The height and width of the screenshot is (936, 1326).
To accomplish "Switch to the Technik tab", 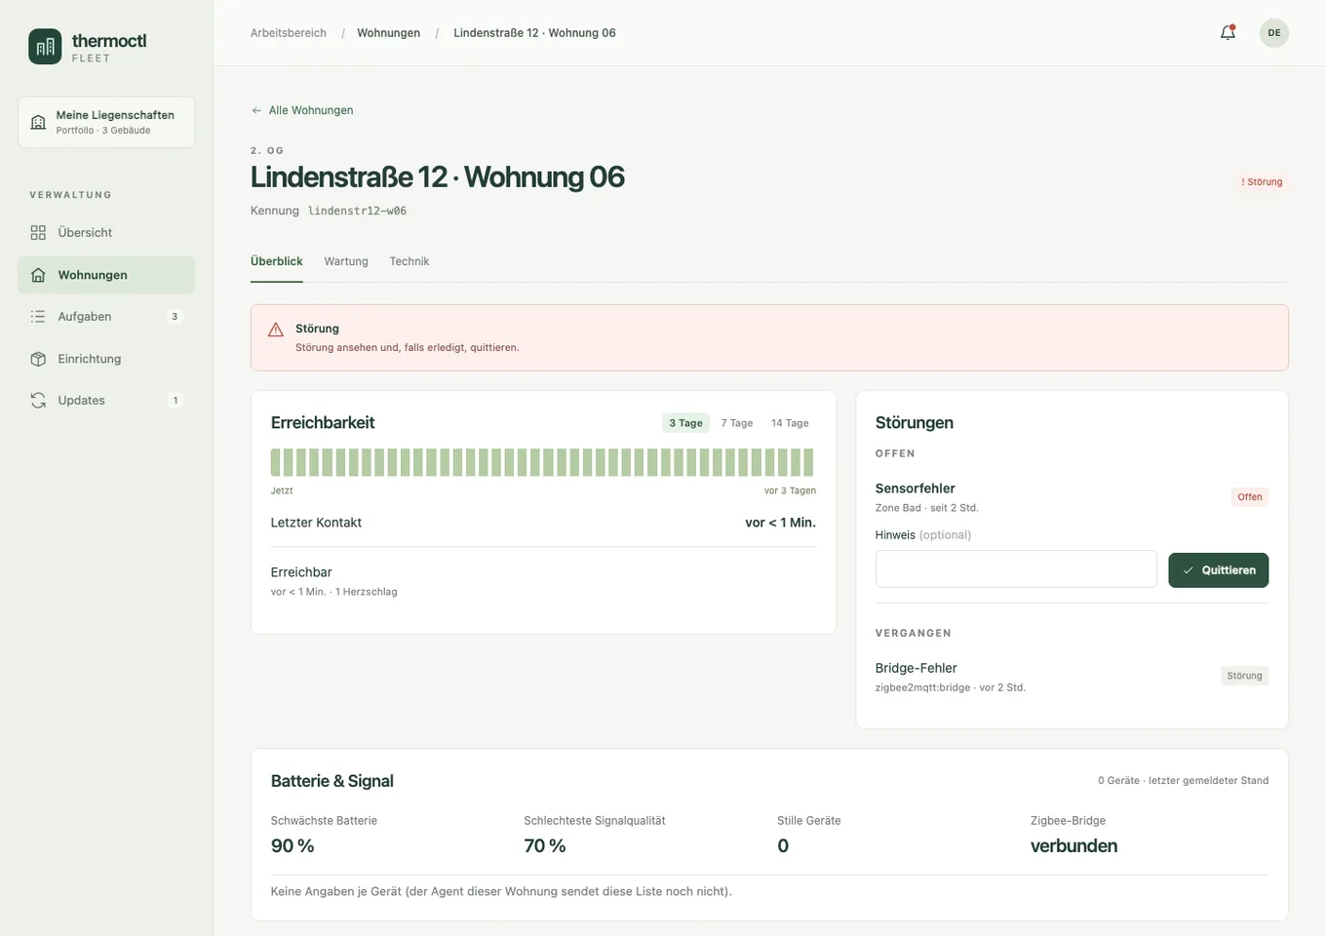I will pos(409,261).
